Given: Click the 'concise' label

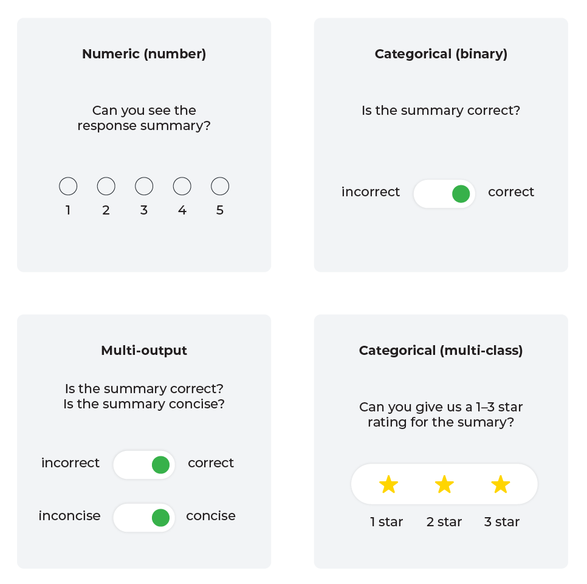Looking at the screenshot, I should point(211,516).
